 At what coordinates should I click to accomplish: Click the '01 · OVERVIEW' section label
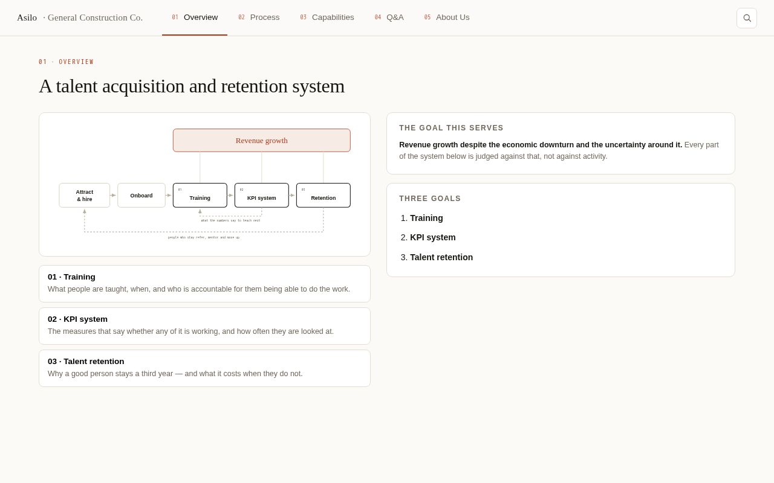67,62
